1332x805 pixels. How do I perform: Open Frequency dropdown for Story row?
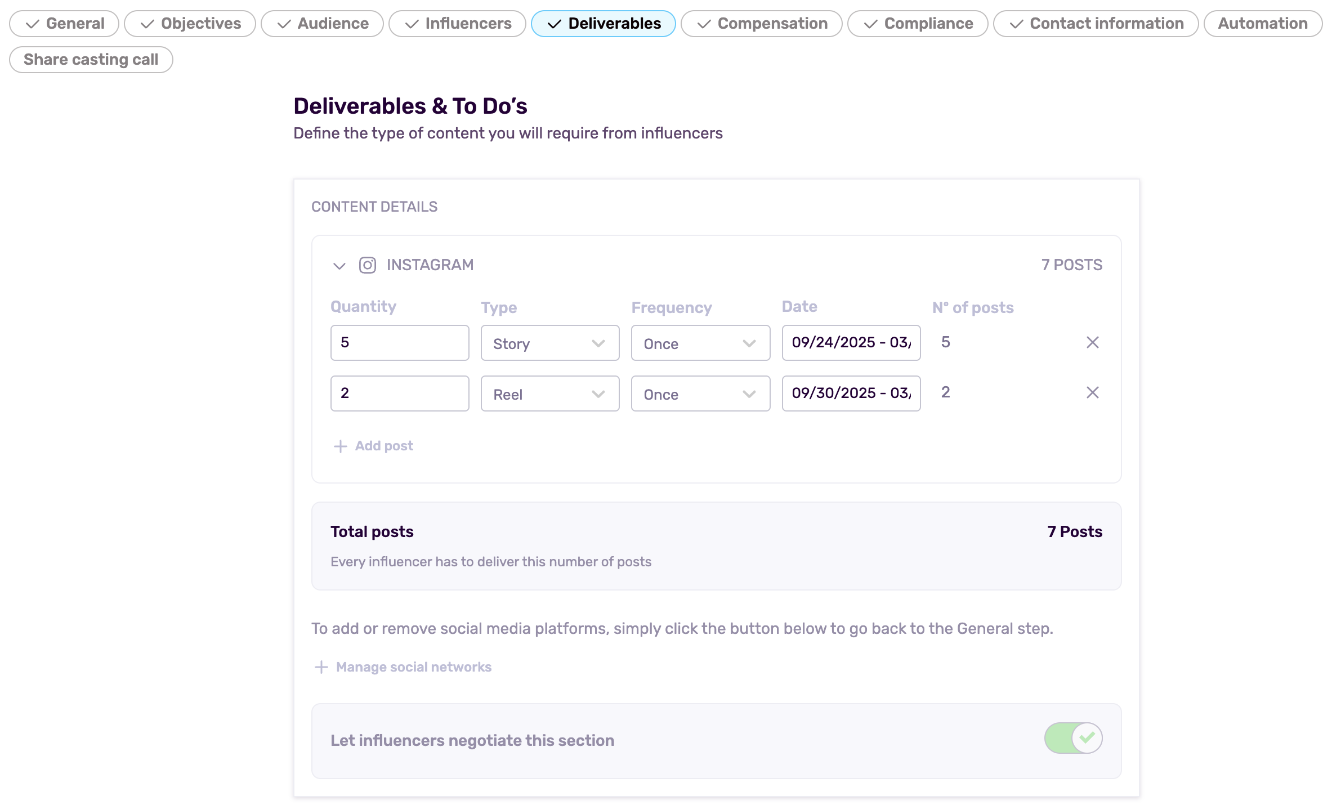(x=700, y=343)
